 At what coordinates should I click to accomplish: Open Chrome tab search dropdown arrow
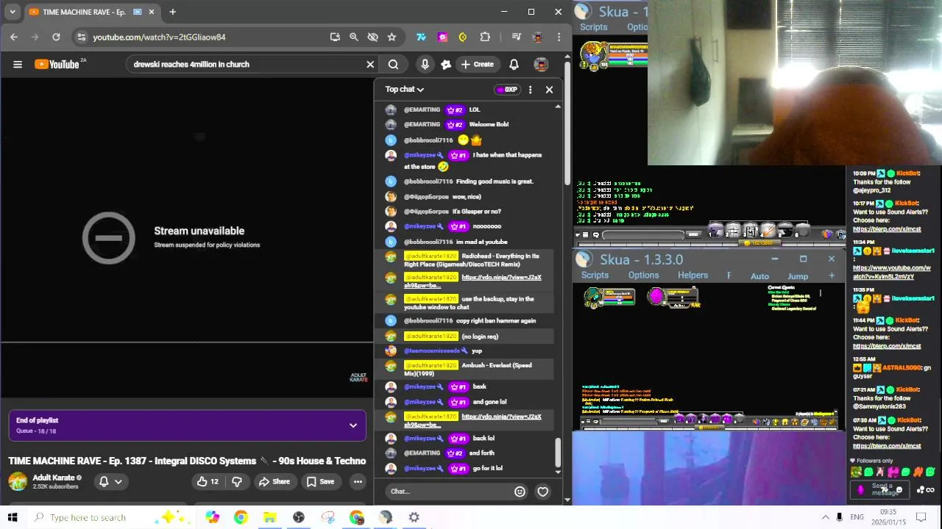[x=13, y=12]
